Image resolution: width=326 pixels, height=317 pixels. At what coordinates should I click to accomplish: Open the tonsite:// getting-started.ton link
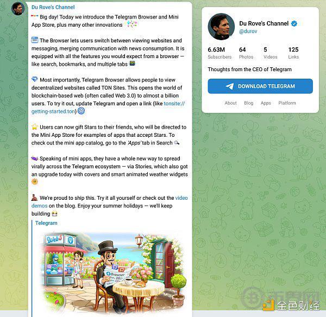coord(108,107)
